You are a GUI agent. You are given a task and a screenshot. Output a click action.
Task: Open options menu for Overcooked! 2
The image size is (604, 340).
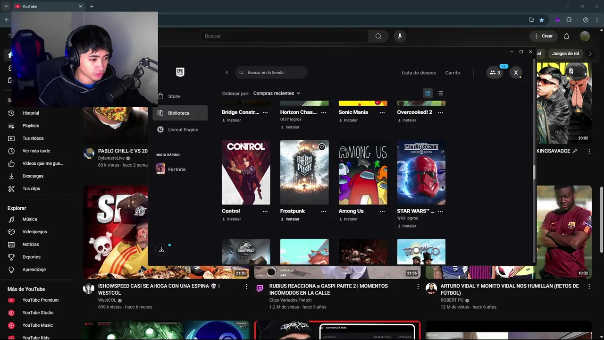click(440, 112)
